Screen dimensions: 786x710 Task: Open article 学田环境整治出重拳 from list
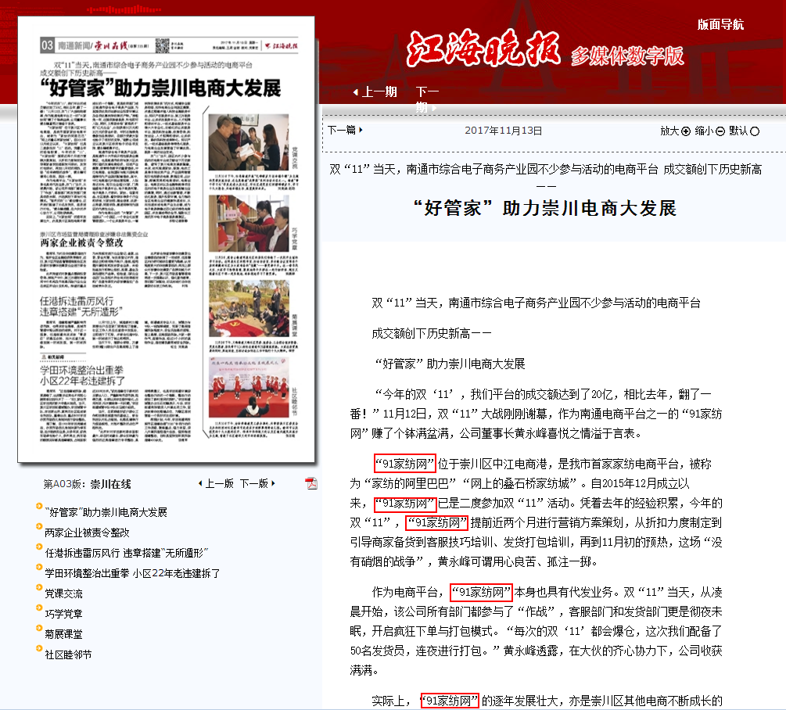pos(132,573)
